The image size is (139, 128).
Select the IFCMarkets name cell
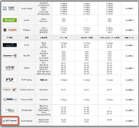27,110
